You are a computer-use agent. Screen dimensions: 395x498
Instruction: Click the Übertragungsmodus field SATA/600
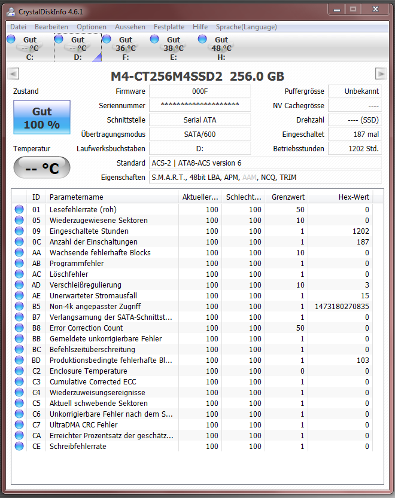[200, 135]
